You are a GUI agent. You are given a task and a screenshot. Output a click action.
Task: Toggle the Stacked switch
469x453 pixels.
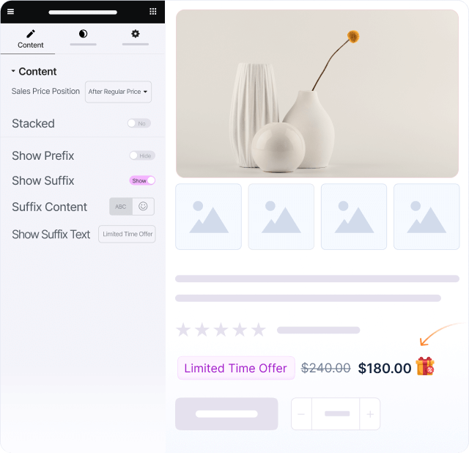139,124
